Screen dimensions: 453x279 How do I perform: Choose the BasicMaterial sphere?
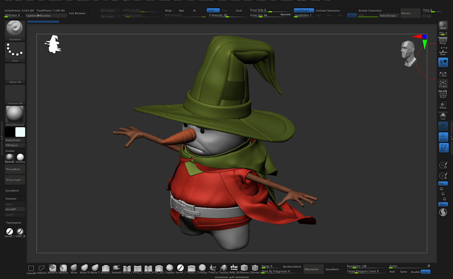(15, 114)
